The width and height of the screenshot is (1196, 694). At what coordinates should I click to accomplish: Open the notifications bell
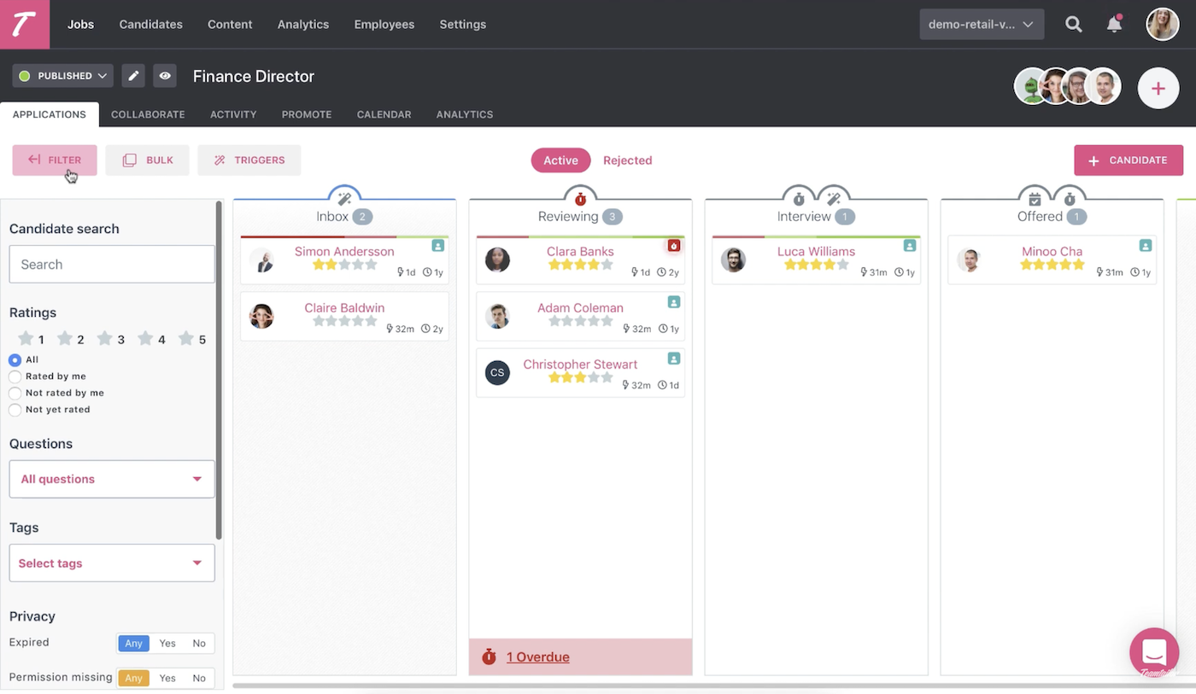click(1114, 24)
